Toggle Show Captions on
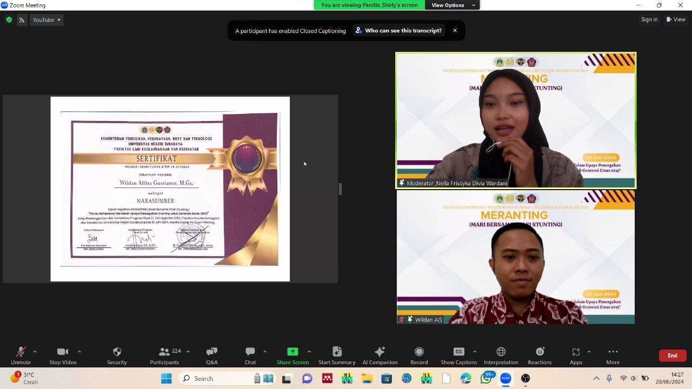692x389 pixels. tap(458, 355)
